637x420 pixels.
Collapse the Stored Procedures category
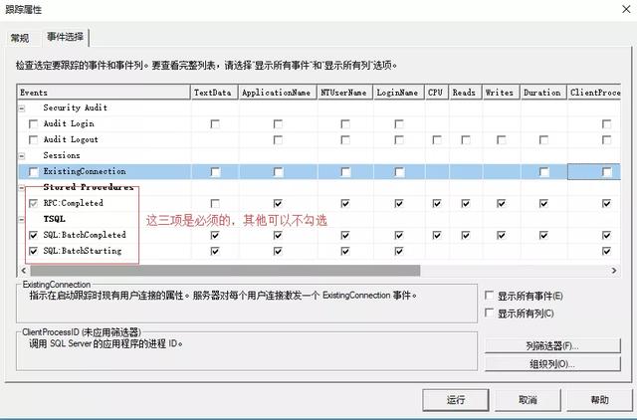click(x=22, y=188)
